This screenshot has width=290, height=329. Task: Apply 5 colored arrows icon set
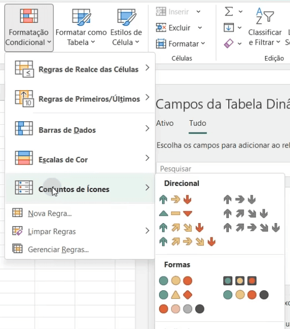click(188, 241)
